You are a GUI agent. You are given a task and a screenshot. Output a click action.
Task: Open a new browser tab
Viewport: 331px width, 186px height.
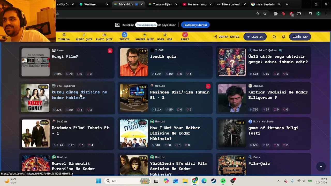287,4
